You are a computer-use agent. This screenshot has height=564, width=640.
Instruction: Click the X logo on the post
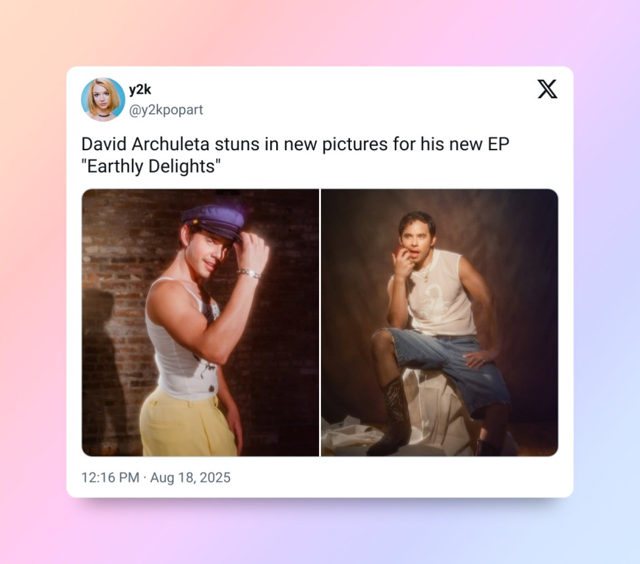click(x=547, y=89)
